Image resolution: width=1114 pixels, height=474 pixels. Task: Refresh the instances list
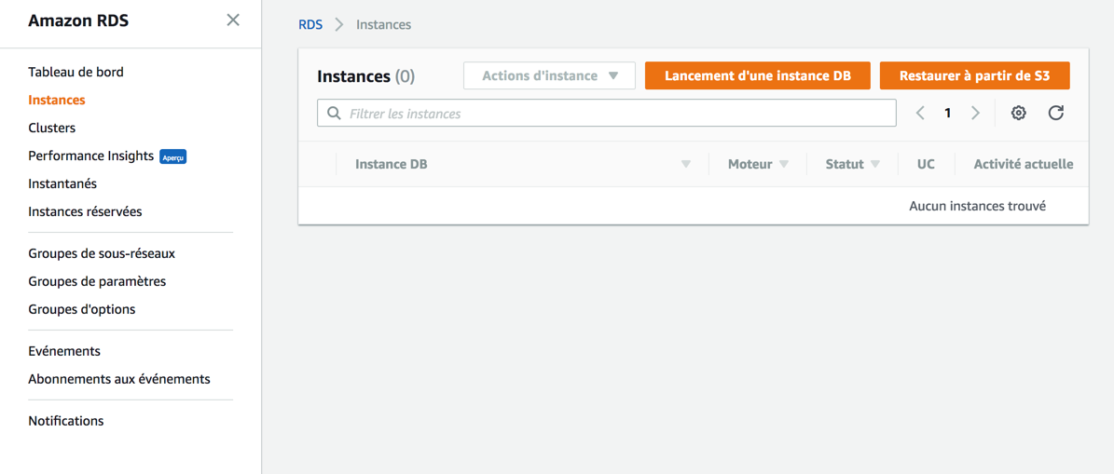pyautogui.click(x=1055, y=113)
